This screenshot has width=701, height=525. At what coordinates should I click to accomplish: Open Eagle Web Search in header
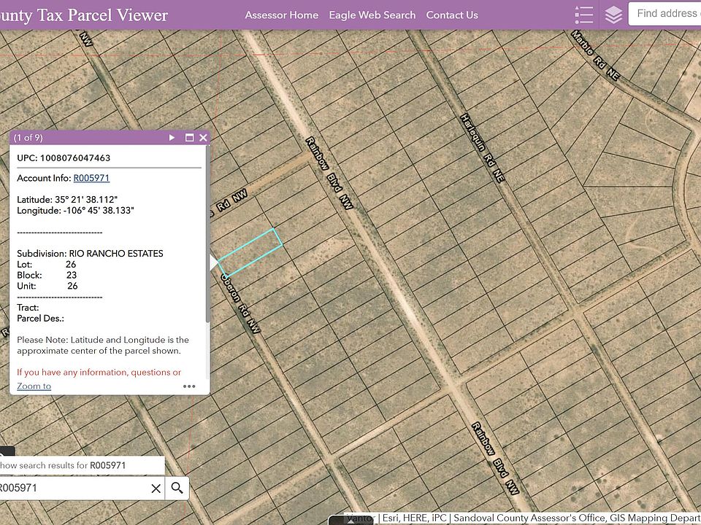(x=372, y=15)
